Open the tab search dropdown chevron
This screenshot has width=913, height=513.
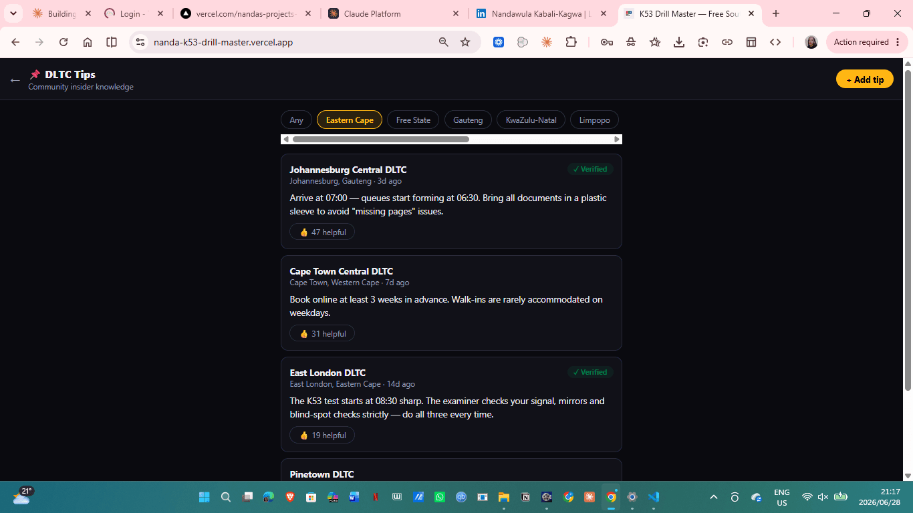tap(13, 13)
